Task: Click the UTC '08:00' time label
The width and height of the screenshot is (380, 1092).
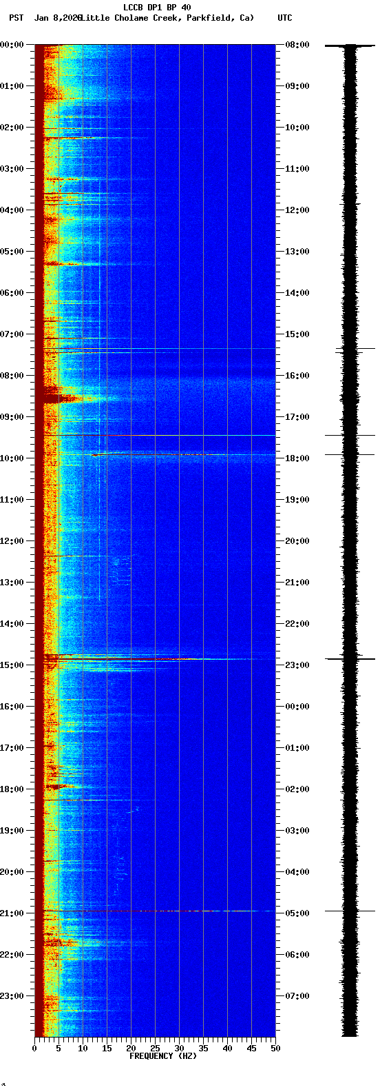Action: (x=297, y=45)
